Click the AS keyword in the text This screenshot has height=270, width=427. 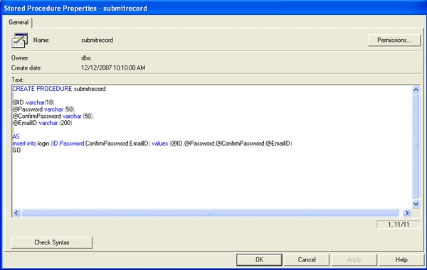click(x=16, y=136)
